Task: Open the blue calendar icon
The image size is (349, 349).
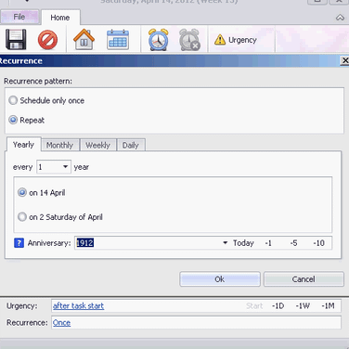Action: pyautogui.click(x=118, y=40)
